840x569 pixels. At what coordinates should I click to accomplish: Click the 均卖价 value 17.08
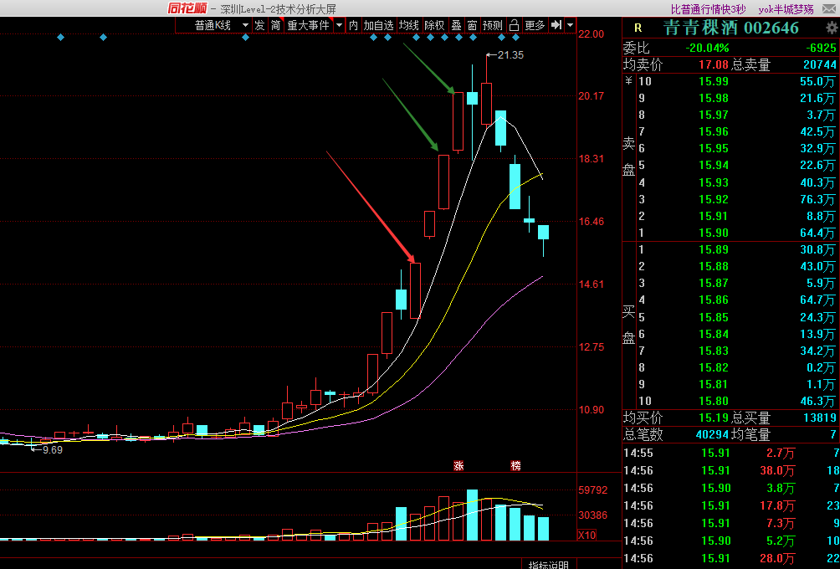tap(713, 64)
